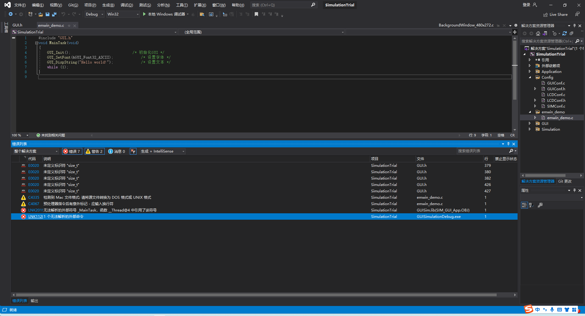Switch to the Git Changes tab
The height and width of the screenshot is (316, 585).
(x=565, y=181)
